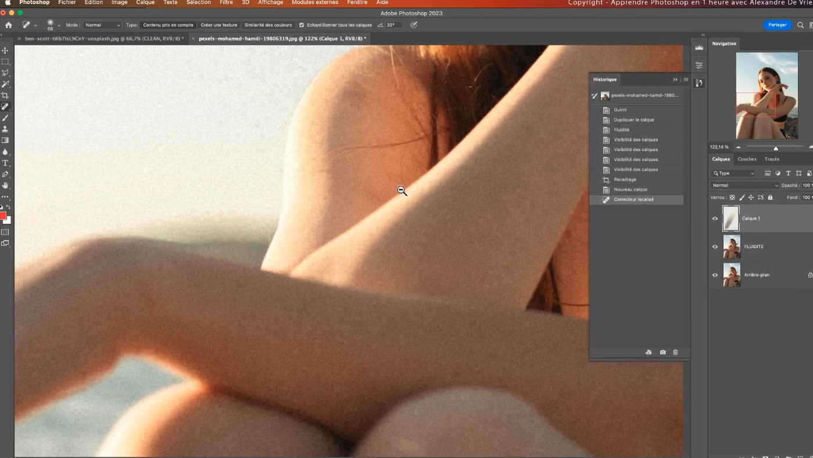This screenshot has height=458, width=813.
Task: Switch to the Couches tab
Action: point(747,159)
